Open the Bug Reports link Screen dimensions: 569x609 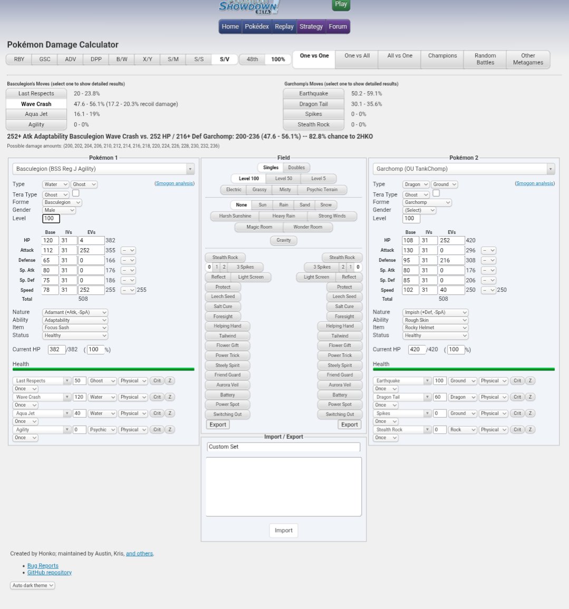[43, 566]
